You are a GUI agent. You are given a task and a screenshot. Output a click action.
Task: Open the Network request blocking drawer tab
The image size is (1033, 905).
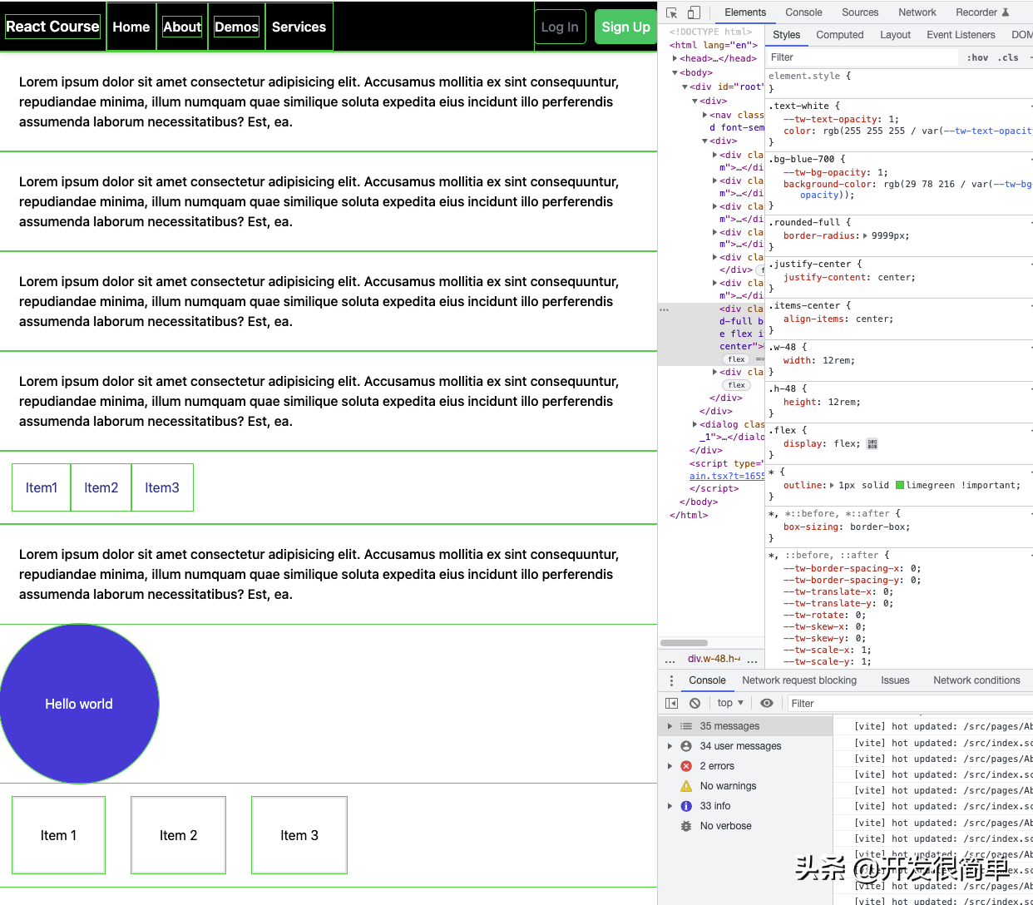(799, 680)
